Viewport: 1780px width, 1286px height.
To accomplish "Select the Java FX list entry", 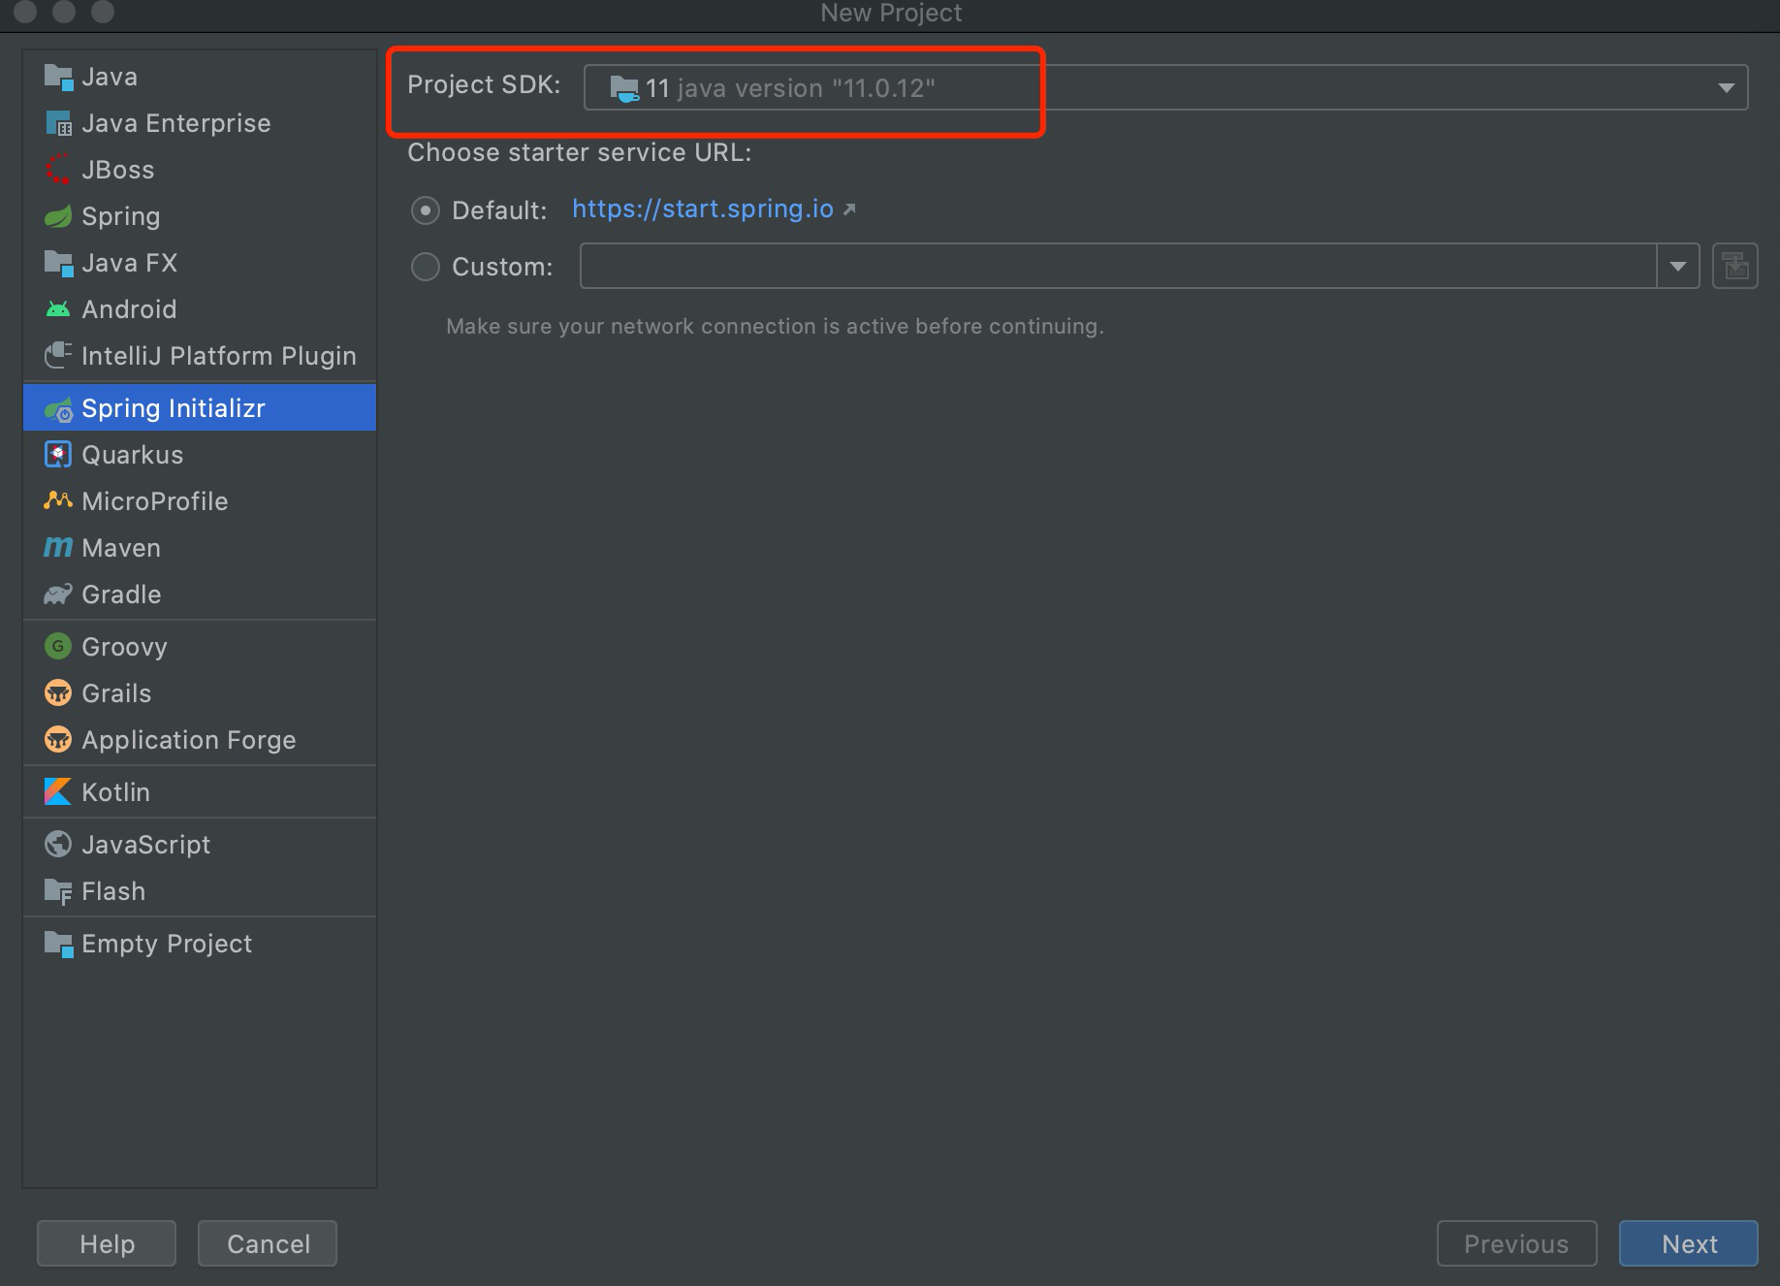I will 200,263.
